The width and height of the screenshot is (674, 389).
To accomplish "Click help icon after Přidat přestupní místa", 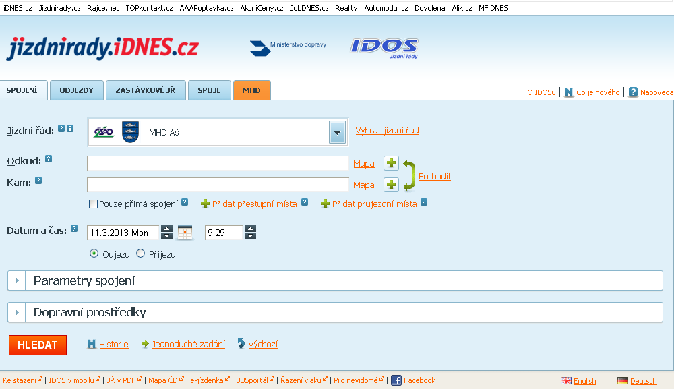I will (x=305, y=202).
